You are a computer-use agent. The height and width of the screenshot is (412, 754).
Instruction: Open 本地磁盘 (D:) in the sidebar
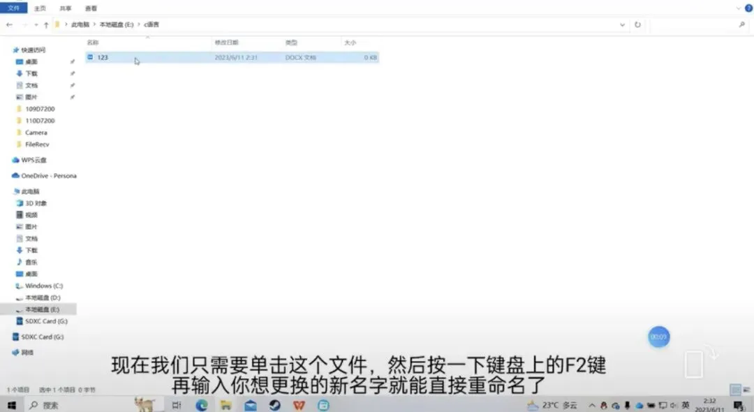point(40,297)
